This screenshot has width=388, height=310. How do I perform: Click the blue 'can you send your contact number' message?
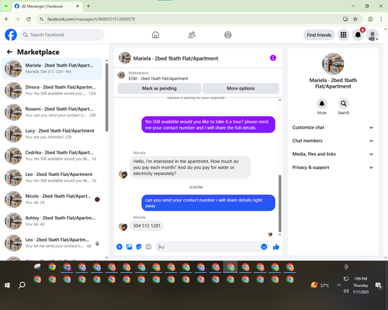point(208,203)
